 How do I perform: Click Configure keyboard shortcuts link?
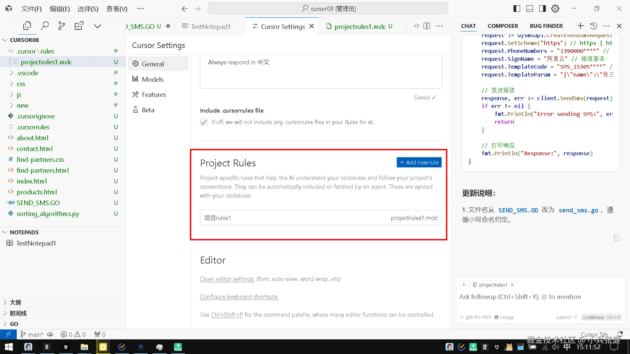[x=239, y=297]
